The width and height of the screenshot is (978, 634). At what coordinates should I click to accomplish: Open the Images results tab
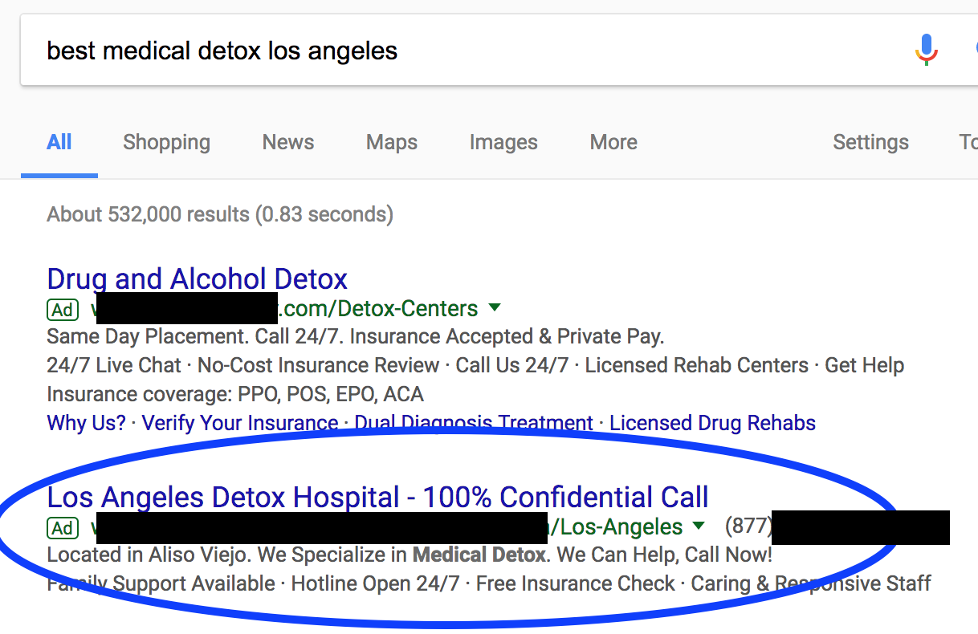coord(503,142)
